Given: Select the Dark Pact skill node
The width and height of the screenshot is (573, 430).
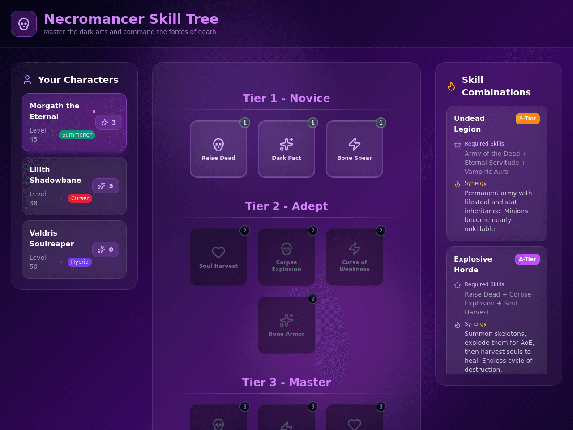Looking at the screenshot, I should tap(286, 149).
